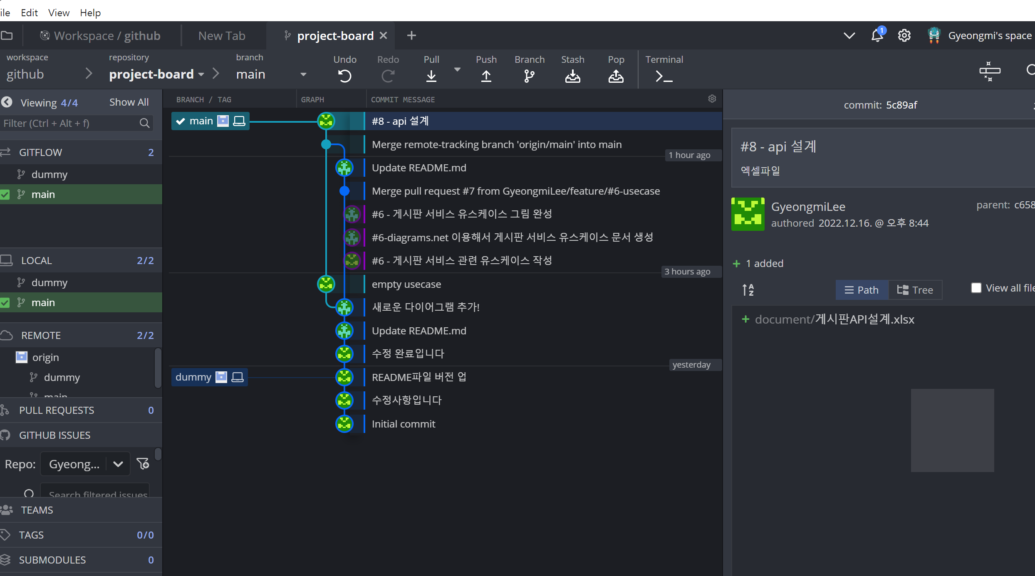This screenshot has width=1035, height=576.
Task: Expand the branch main dropdown arrow
Action: tap(303, 74)
